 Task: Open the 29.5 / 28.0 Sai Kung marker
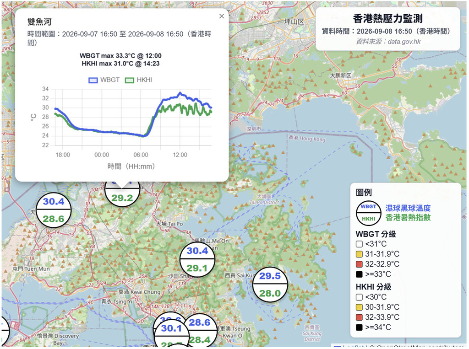(270, 285)
